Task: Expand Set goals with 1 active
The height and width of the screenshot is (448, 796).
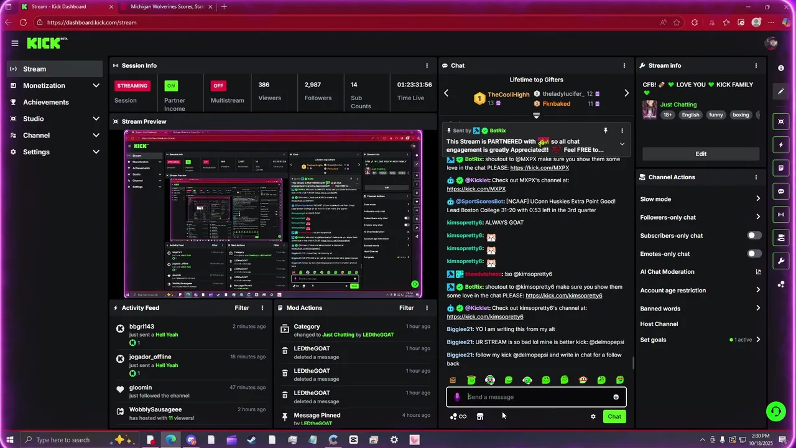Action: [758, 340]
